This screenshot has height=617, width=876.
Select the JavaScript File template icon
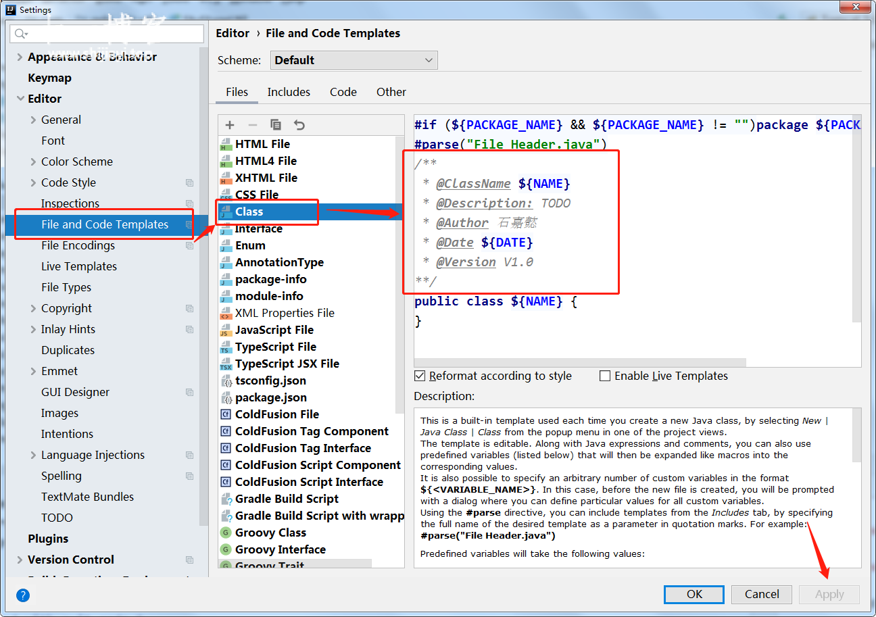[x=226, y=330]
